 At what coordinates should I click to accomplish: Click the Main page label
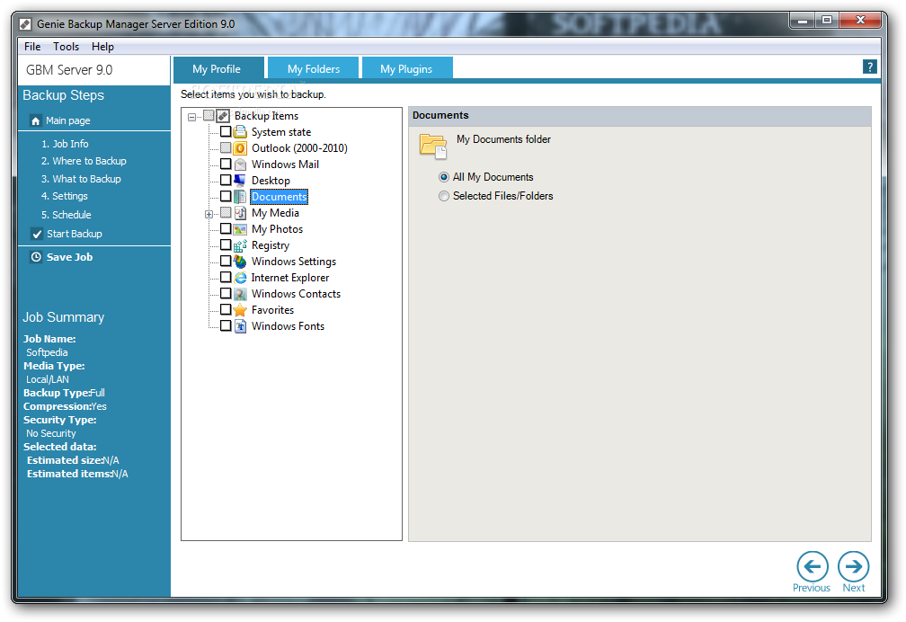[68, 120]
